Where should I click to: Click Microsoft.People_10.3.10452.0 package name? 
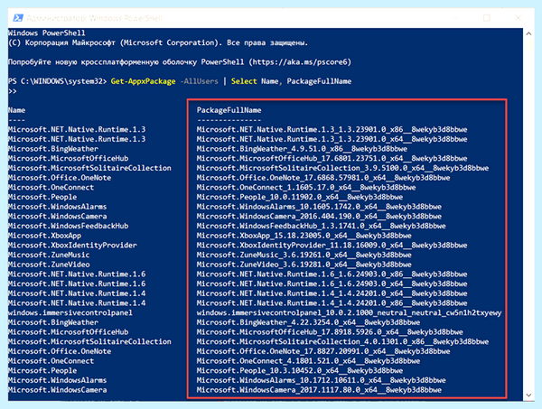[x=300, y=371]
